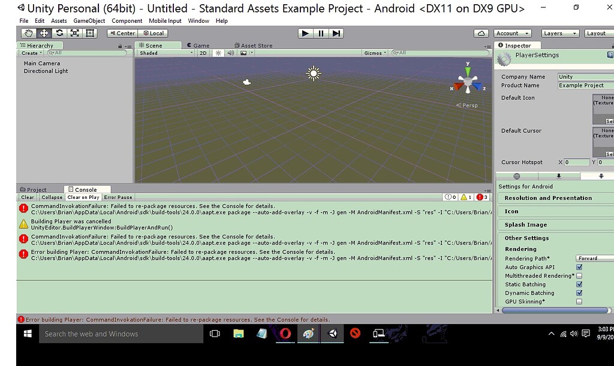Viewport: 614px width, 366px height.
Task: Mute scene view audio
Action: [231, 53]
